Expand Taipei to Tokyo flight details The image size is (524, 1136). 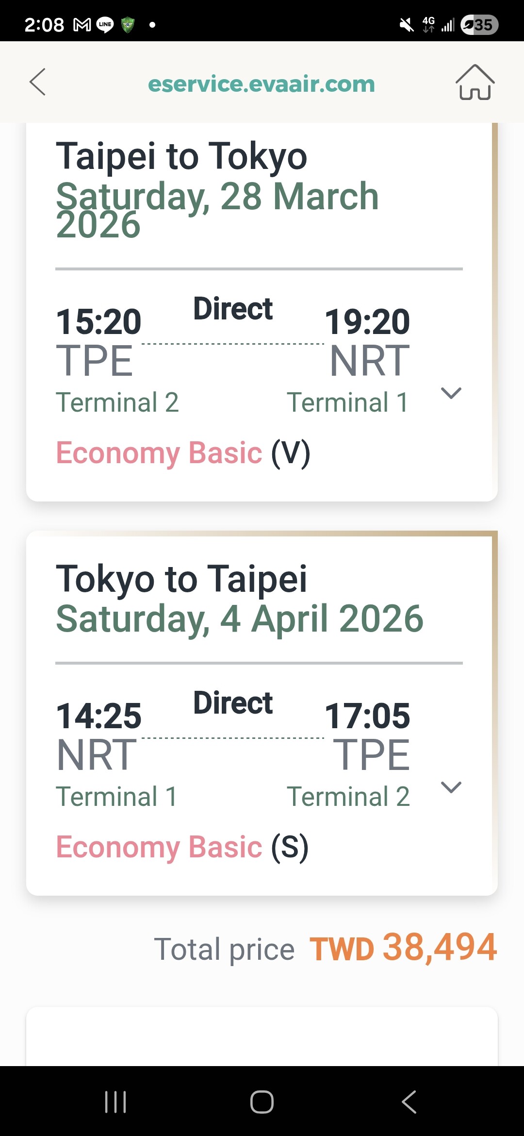451,393
